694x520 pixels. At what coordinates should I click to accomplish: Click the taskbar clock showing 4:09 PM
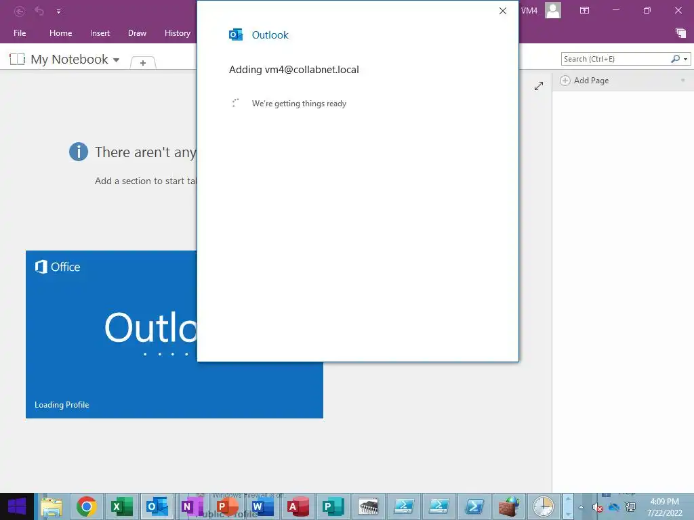click(665, 507)
